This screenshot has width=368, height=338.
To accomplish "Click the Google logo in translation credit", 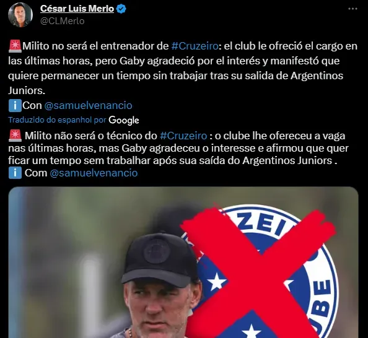I will click(124, 120).
